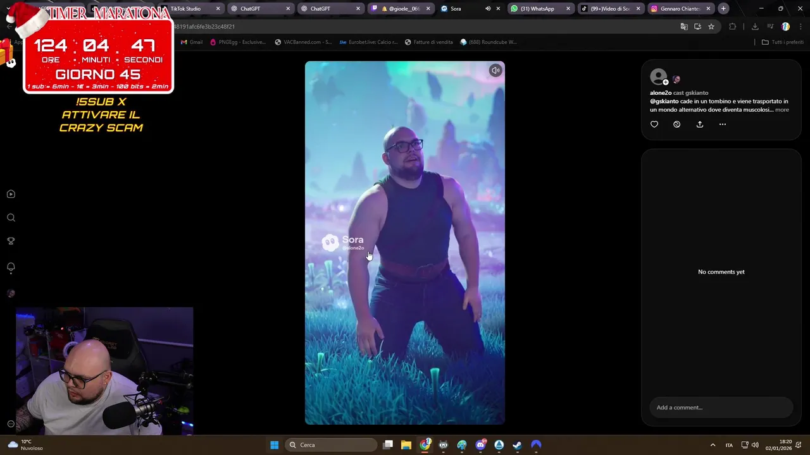The width and height of the screenshot is (810, 455).
Task: Click the remix icon under the caption
Action: [677, 124]
